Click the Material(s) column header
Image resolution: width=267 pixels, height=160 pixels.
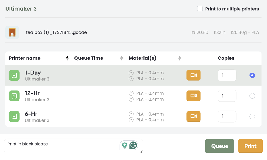pos(142,58)
